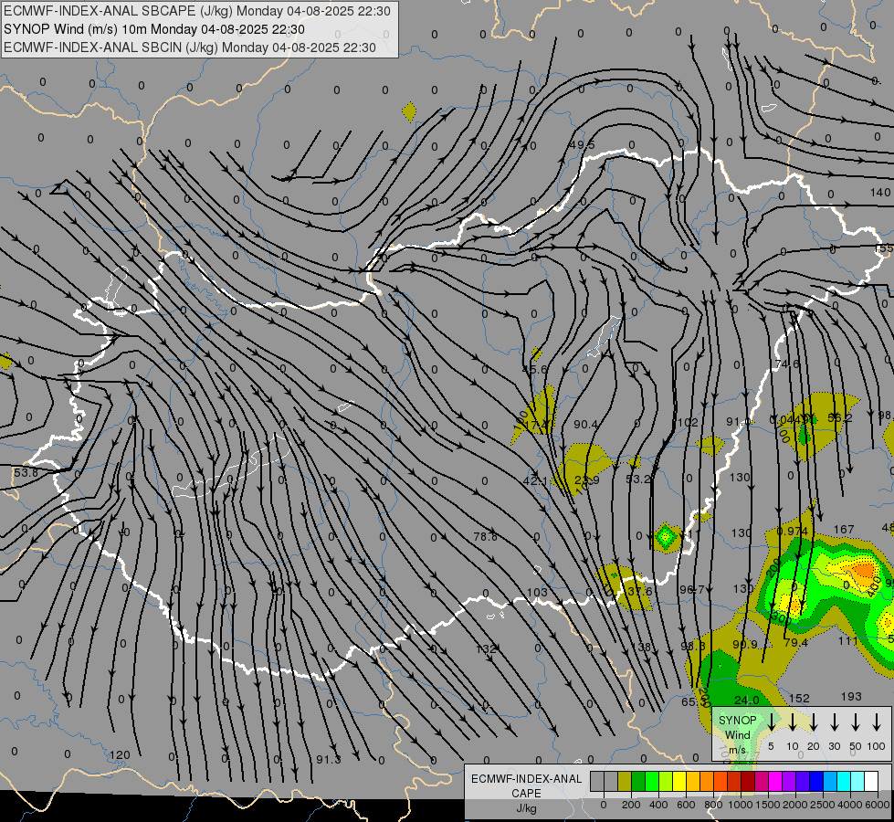The width and height of the screenshot is (894, 822).
Task: Click the 193 value above wind legend
Action: tap(851, 697)
